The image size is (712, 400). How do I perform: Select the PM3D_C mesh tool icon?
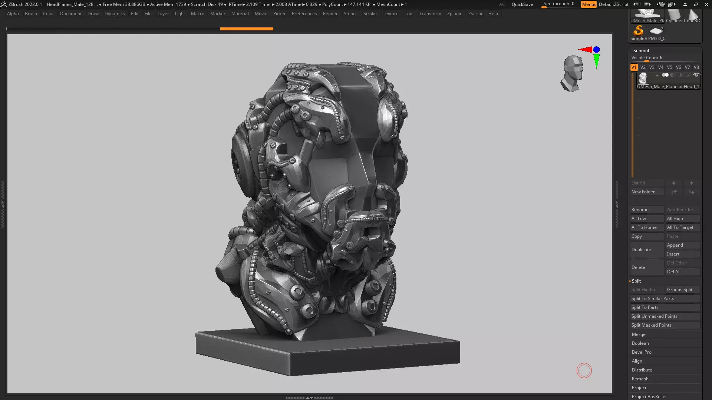click(656, 33)
